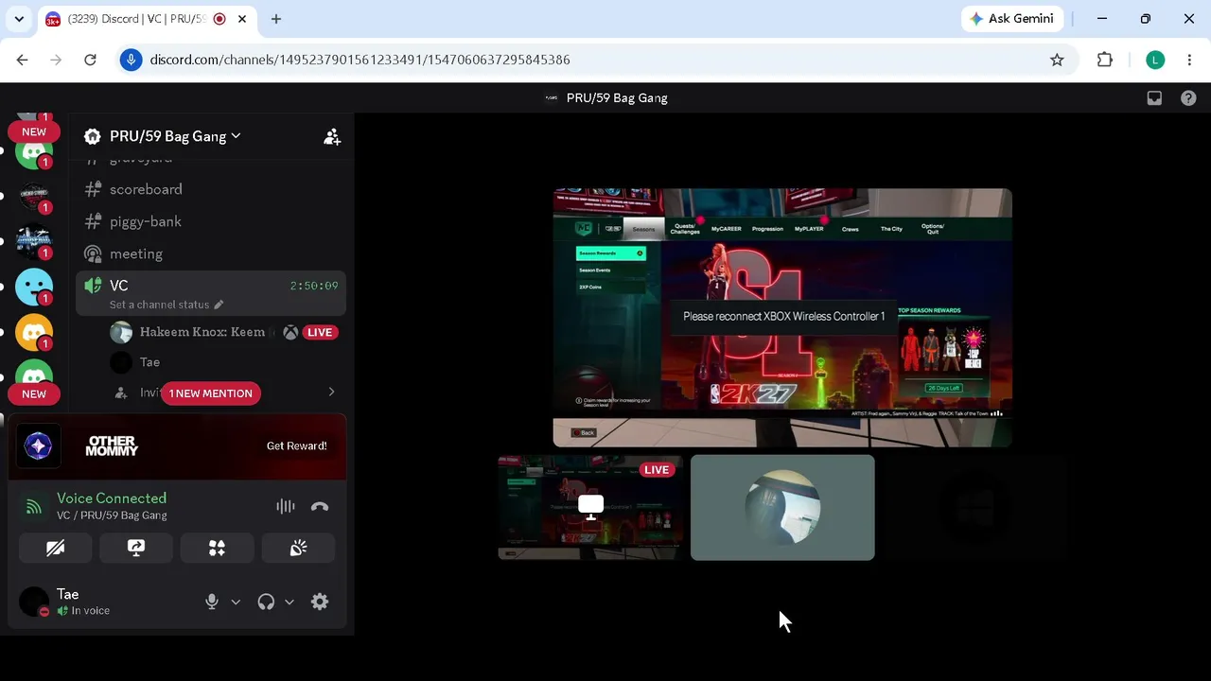Select the VC voice channel
This screenshot has width=1211, height=681.
click(x=210, y=293)
